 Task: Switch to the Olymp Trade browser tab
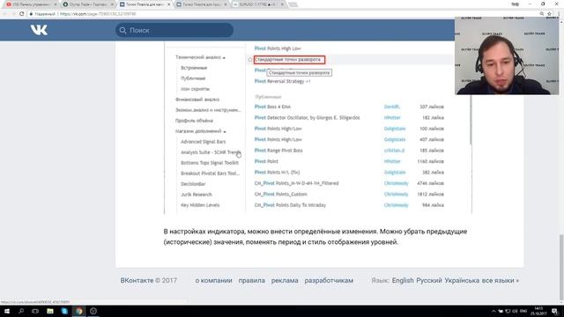point(87,4)
